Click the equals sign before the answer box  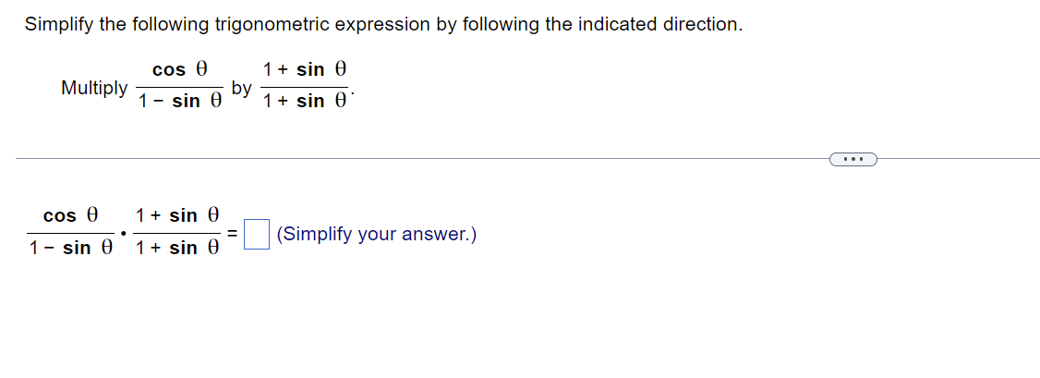coord(232,234)
